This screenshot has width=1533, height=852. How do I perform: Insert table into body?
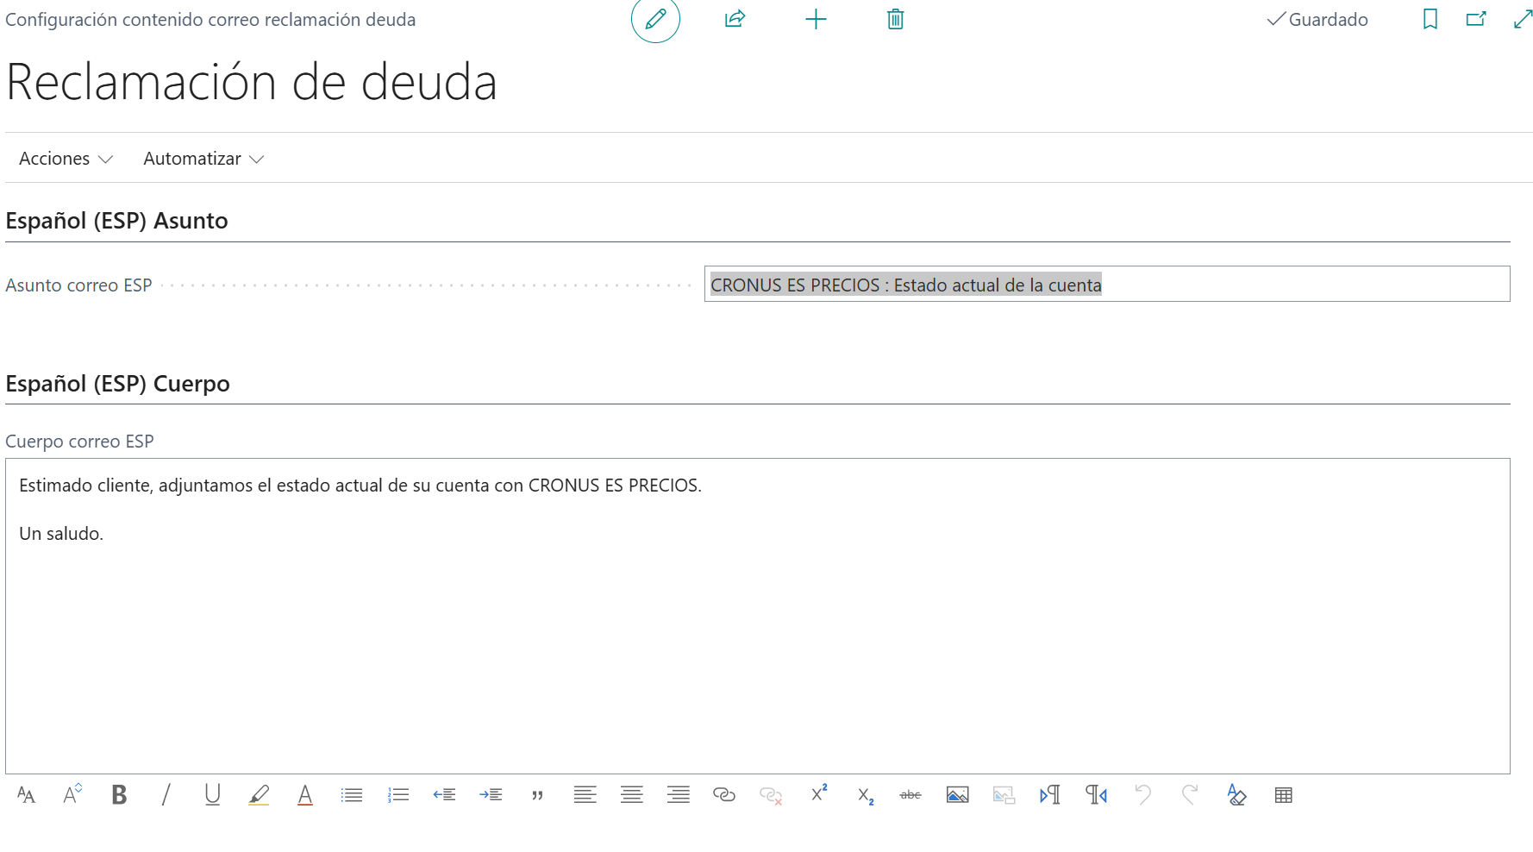click(1283, 795)
